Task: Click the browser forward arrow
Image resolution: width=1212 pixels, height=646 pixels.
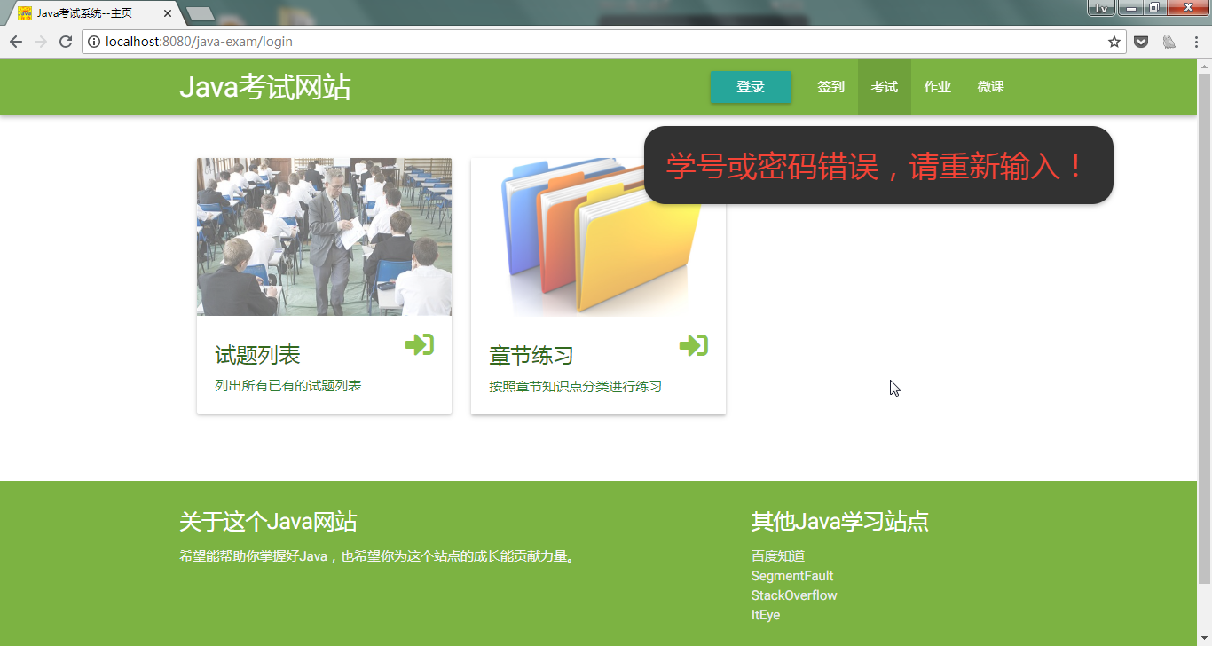Action: coord(41,42)
